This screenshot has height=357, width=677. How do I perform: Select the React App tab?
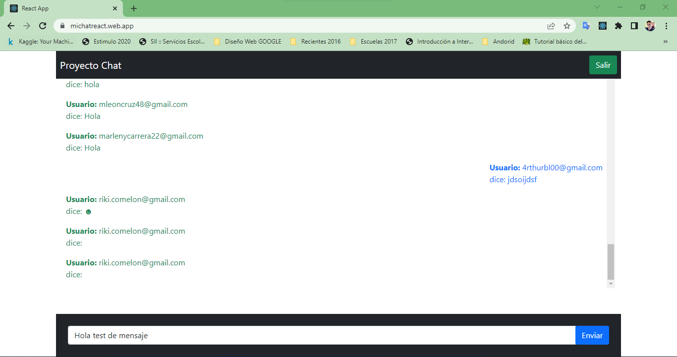click(62, 8)
